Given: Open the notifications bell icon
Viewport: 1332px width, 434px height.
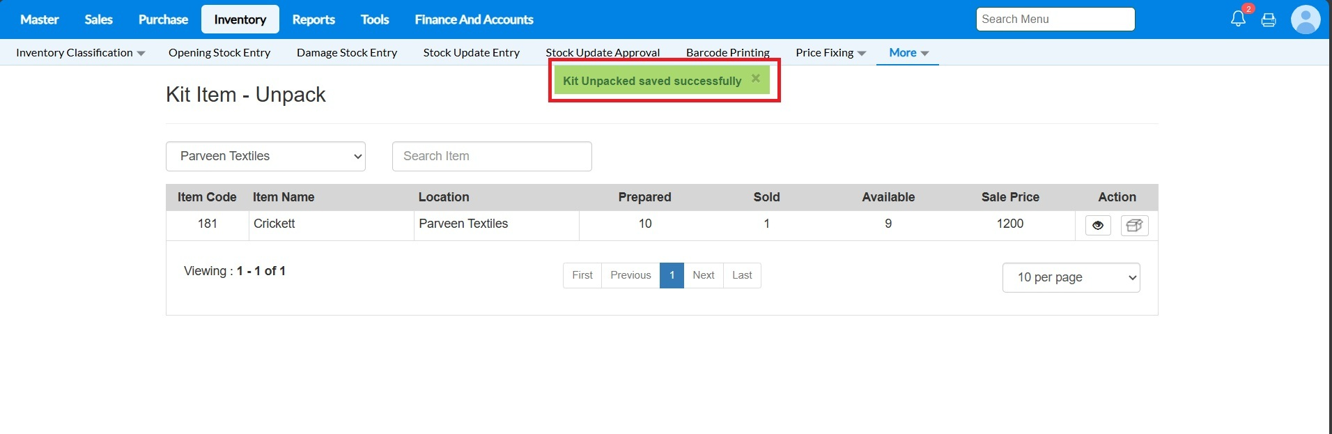Looking at the screenshot, I should (x=1238, y=19).
